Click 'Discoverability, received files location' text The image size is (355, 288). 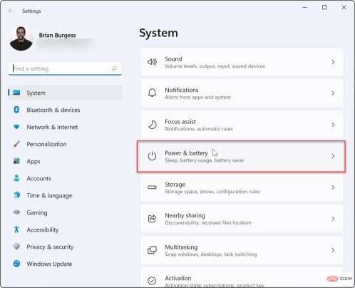pos(208,222)
